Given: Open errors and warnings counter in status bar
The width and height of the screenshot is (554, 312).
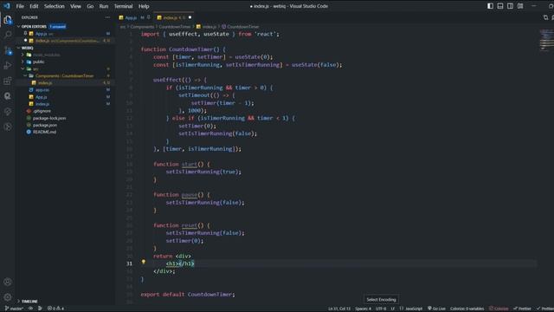Looking at the screenshot, I should pos(55,309).
